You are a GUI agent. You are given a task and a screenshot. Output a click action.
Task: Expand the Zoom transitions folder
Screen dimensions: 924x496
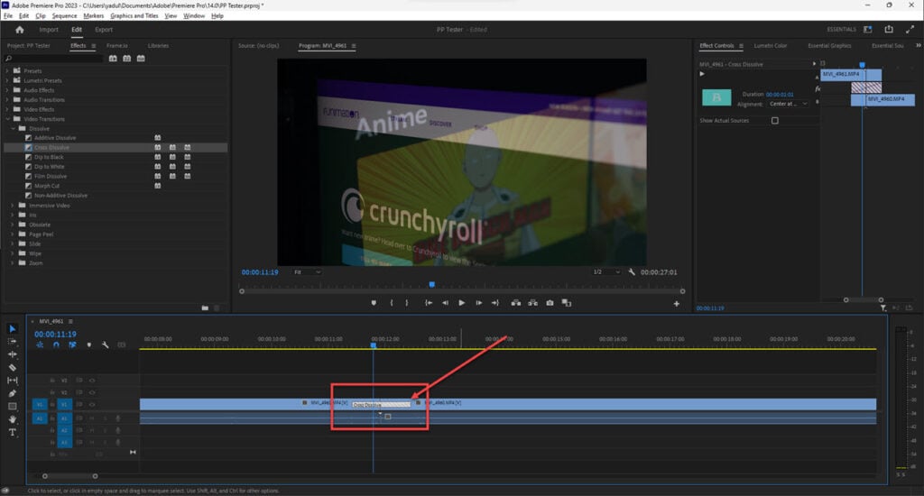(x=13, y=262)
